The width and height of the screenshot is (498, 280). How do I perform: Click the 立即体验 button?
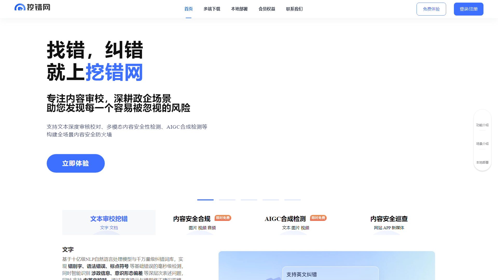click(x=75, y=163)
